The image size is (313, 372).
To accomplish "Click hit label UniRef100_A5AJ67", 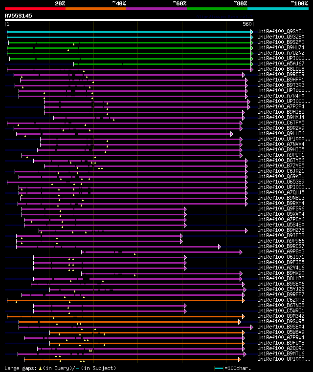I will click(x=281, y=63).
